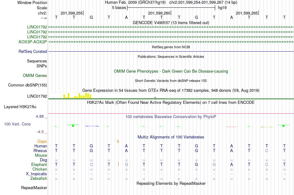Click the RefSeq Curated blue line item

[x=171, y=51]
